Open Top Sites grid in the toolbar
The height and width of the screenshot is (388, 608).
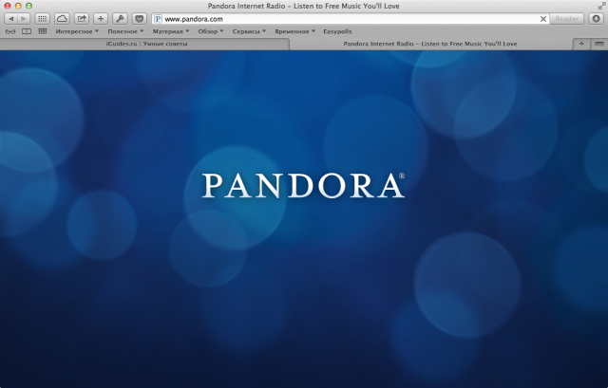42,19
